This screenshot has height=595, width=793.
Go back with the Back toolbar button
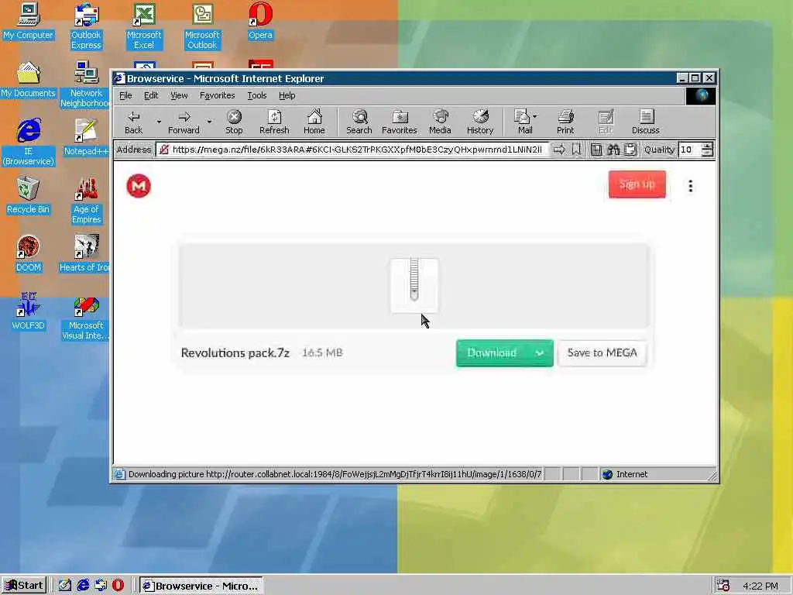coord(133,122)
